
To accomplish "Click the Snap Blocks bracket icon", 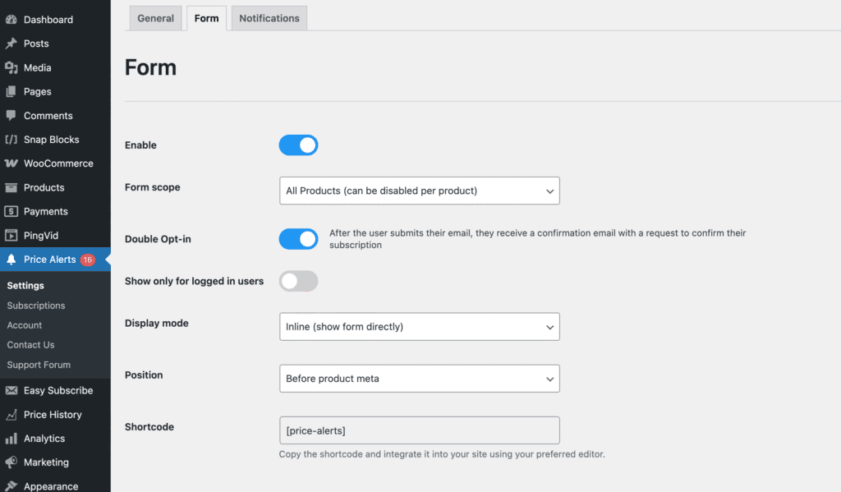I will 11,140.
